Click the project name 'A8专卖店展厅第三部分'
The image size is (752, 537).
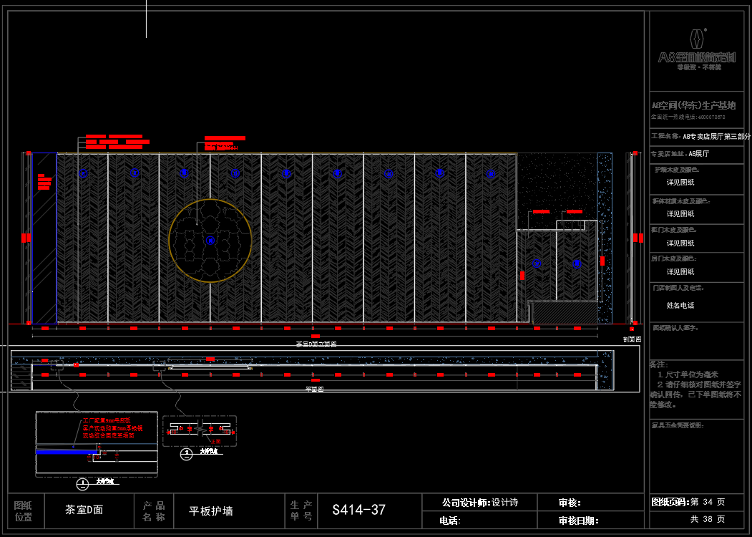716,136
